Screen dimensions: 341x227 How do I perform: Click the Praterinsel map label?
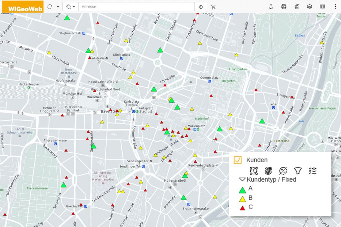click(282, 141)
